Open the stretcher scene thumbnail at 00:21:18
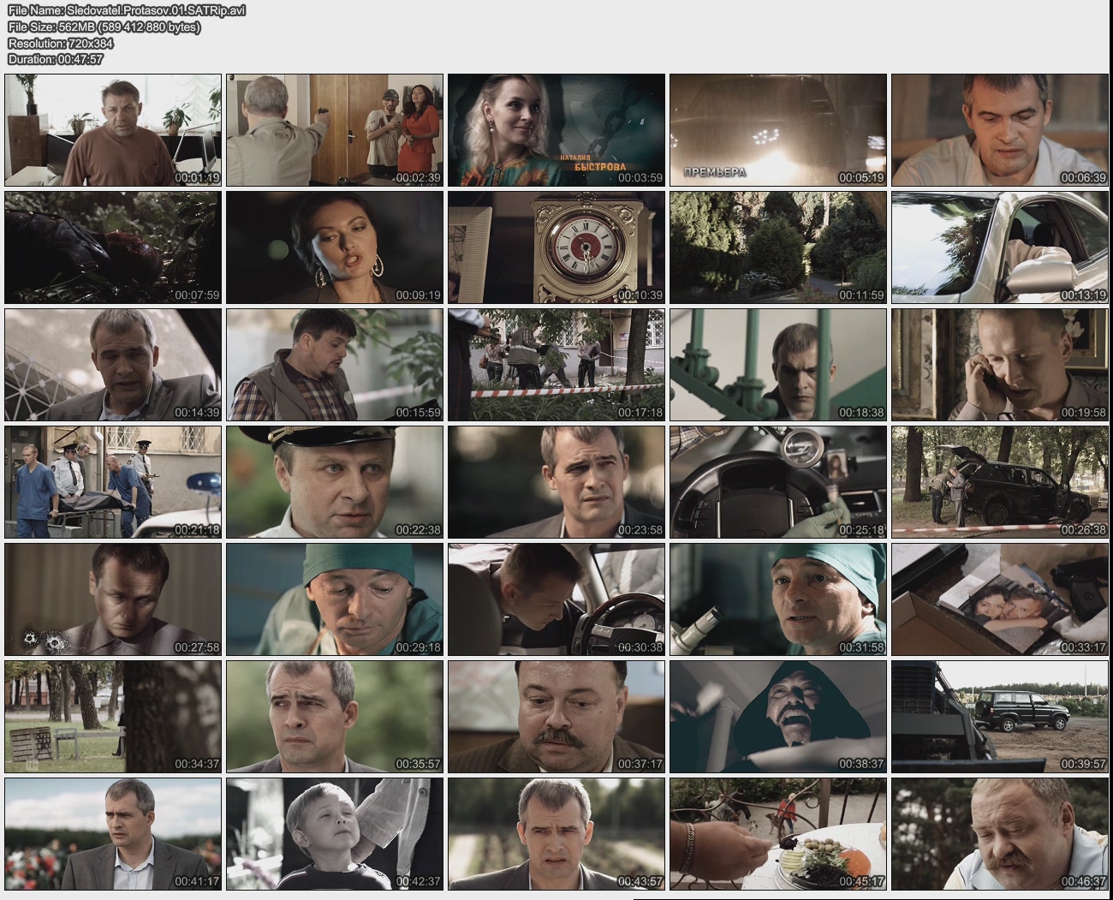 [112, 482]
